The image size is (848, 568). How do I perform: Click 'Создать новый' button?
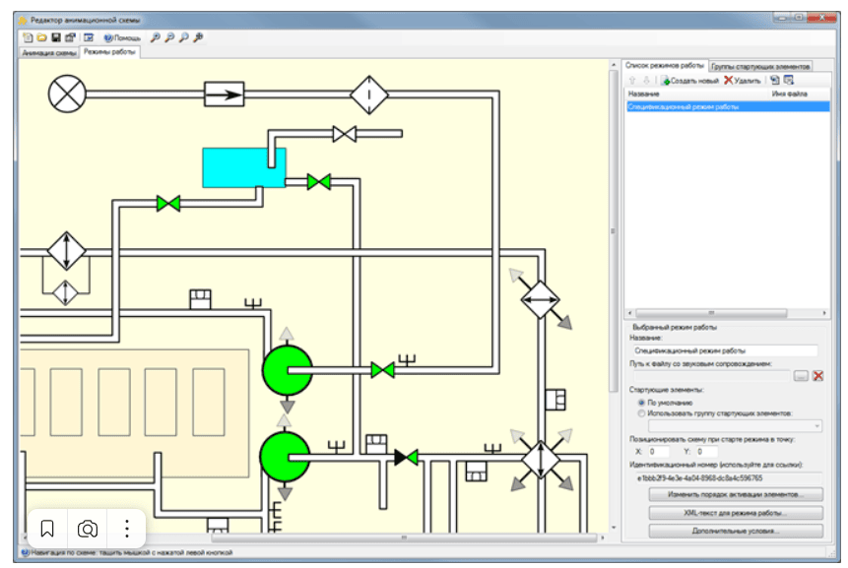coord(690,80)
